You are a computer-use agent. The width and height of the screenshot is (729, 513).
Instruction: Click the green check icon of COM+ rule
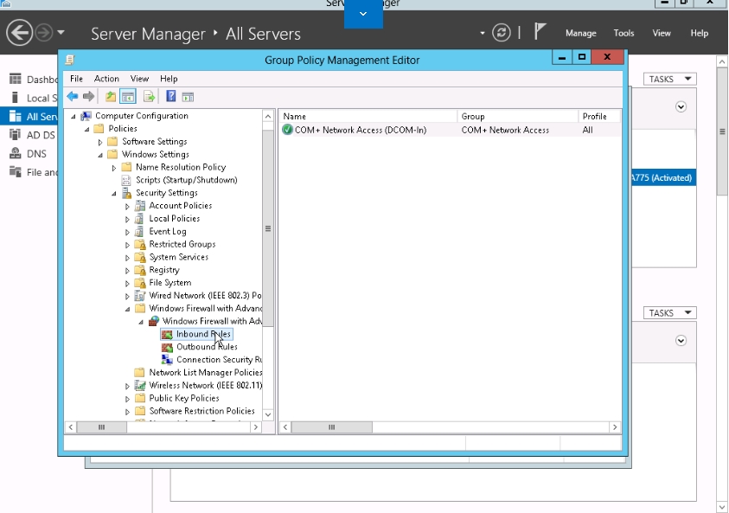point(287,130)
